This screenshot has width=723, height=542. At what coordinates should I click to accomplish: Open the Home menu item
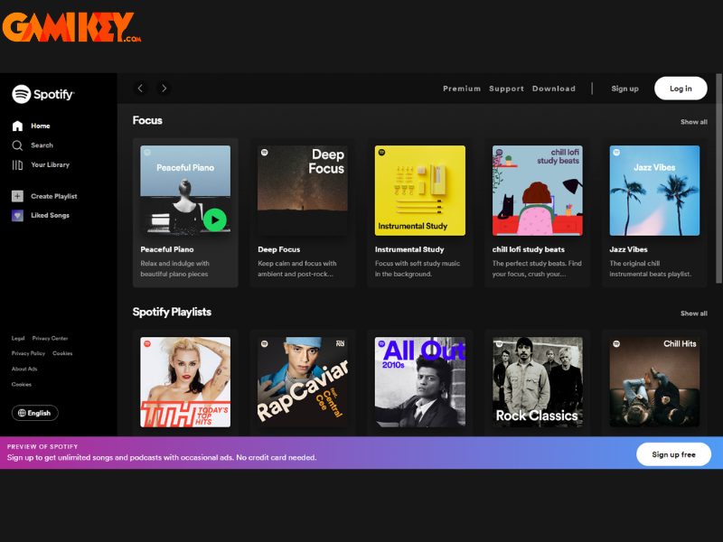pyautogui.click(x=41, y=126)
